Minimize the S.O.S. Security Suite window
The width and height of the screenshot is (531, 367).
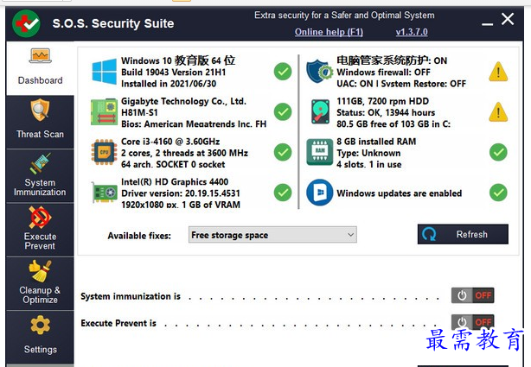487,23
